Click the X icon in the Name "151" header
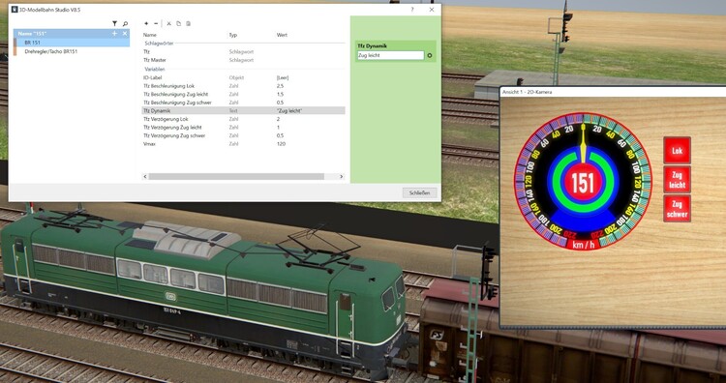 click(x=125, y=34)
